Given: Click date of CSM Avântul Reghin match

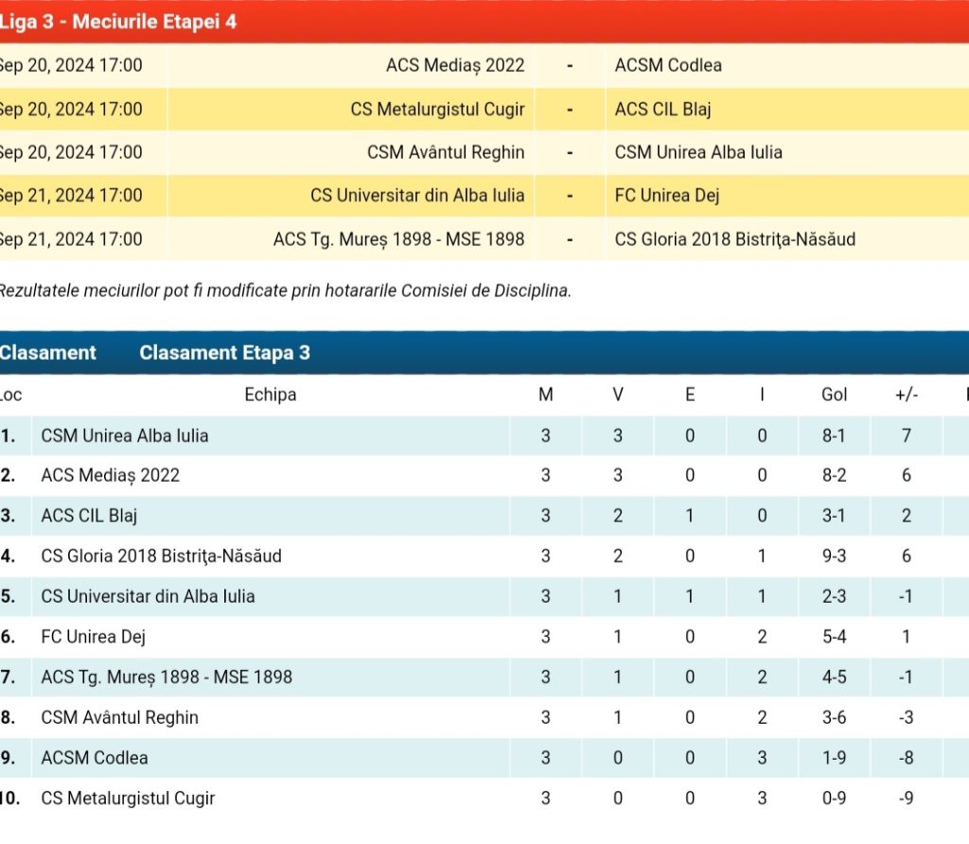Looking at the screenshot, I should point(71,152).
